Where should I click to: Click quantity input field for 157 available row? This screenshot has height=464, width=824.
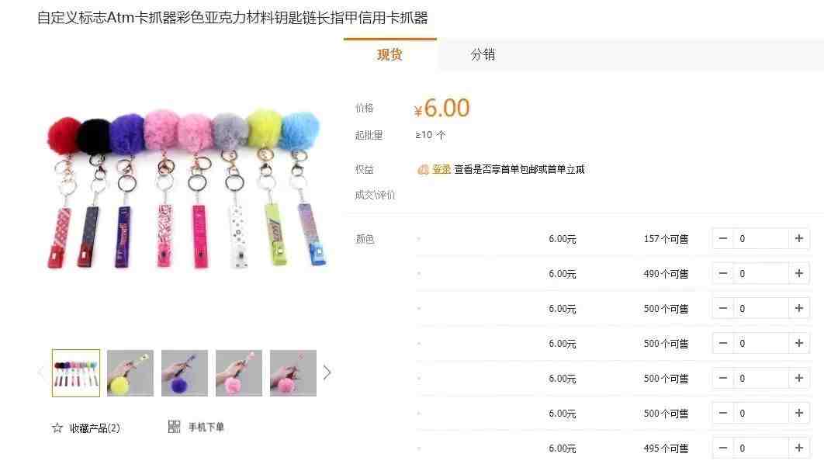pos(761,238)
